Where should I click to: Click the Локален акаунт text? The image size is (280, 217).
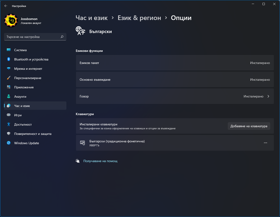(31, 23)
